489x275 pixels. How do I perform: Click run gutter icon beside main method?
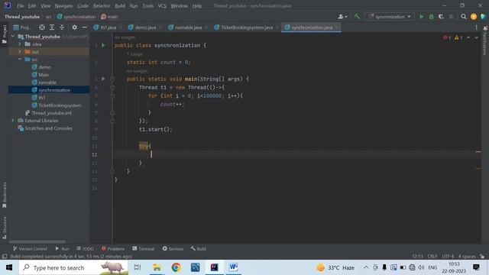coord(103,79)
